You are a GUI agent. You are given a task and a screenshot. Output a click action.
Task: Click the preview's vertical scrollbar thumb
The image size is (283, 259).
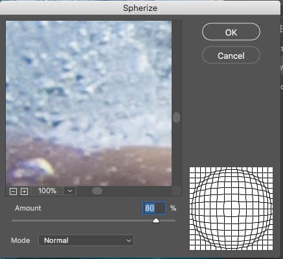pyautogui.click(x=176, y=118)
